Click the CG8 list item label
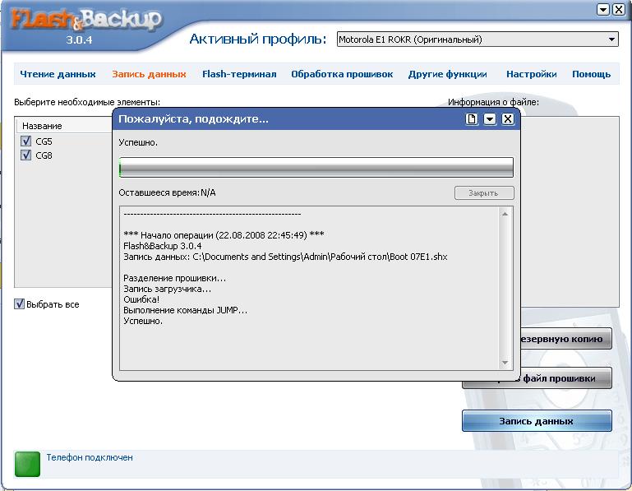632x491 pixels. point(44,155)
